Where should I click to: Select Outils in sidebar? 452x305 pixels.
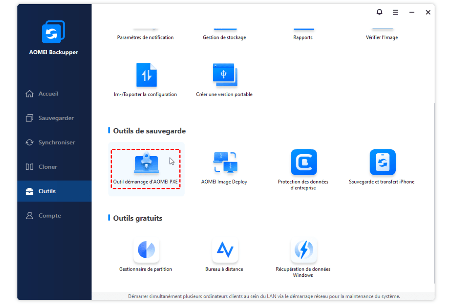pyautogui.click(x=55, y=191)
